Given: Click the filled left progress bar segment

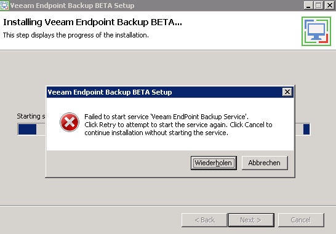Looking at the screenshot, I should (27, 129).
